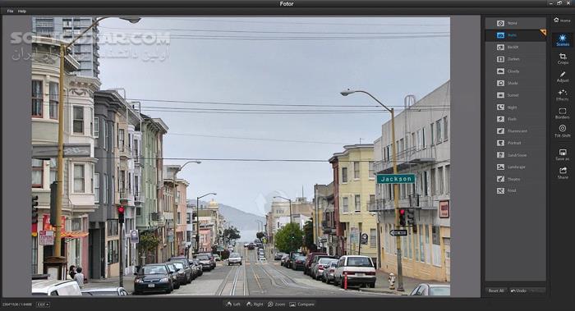
Task: Open the Help menu
Action: coord(22,11)
